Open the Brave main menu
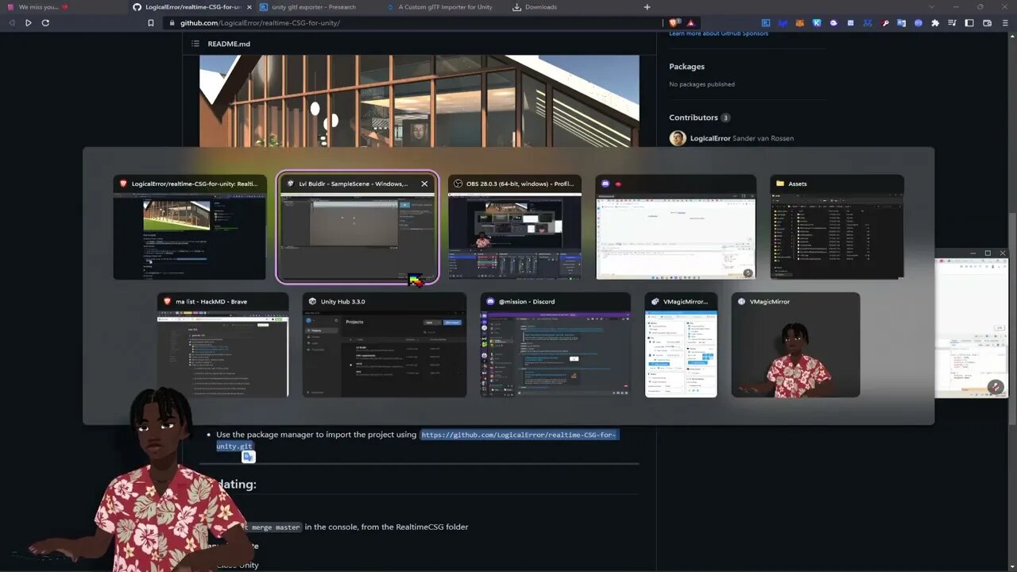Image resolution: width=1017 pixels, height=572 pixels. [x=1004, y=23]
